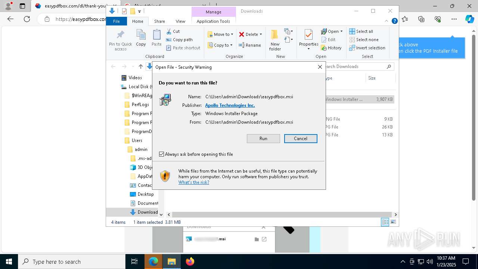Open Firefox from the taskbar
478x269 pixels.
[190, 262]
